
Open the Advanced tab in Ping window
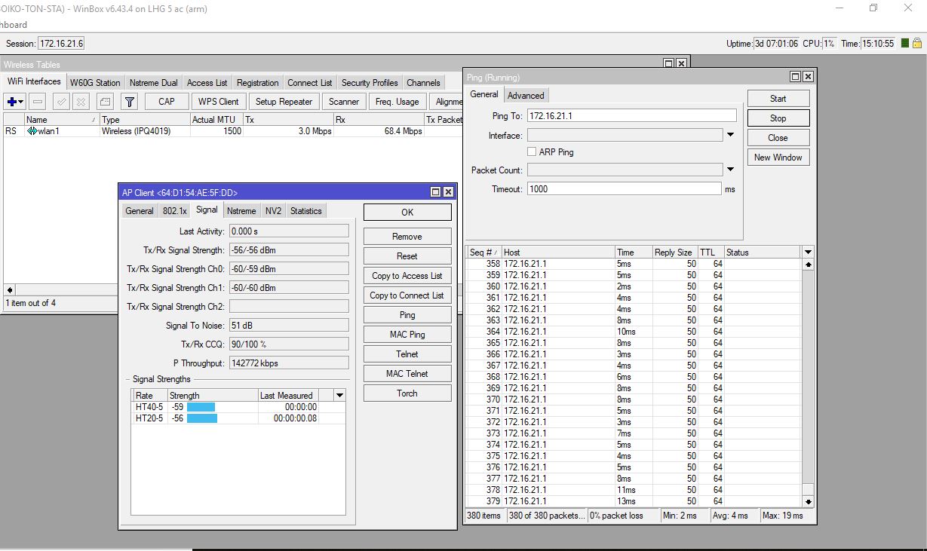point(526,96)
